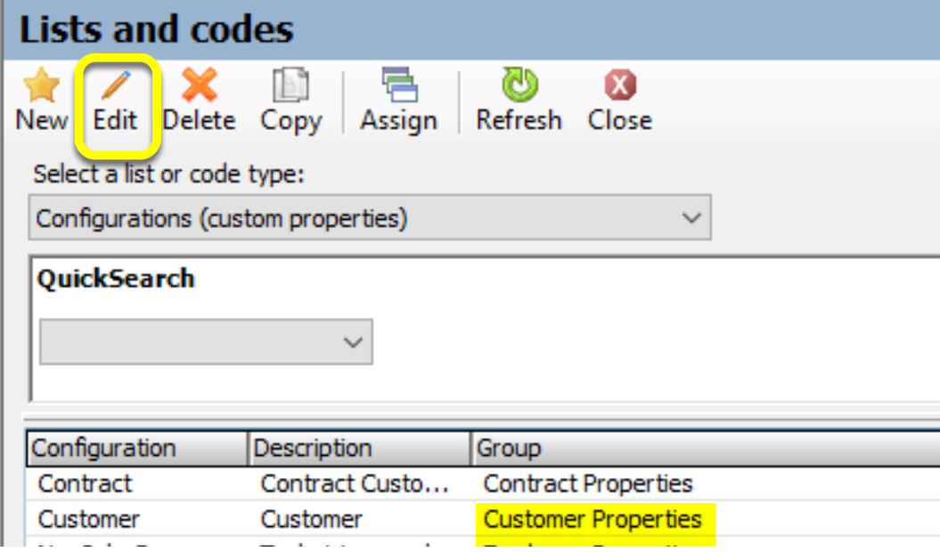Click the New star icon

point(41,86)
